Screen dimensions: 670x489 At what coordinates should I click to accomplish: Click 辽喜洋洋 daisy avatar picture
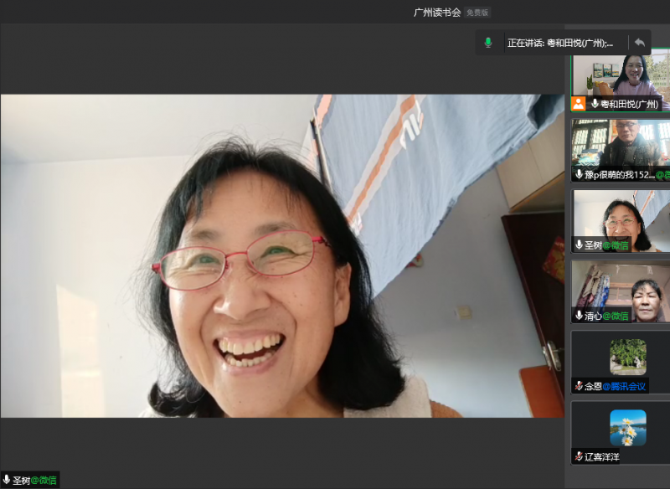(627, 427)
